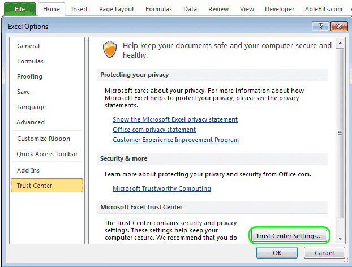Viewport: 352px width, 267px height.
Task: Click the scrollbar down arrow
Action: click(x=340, y=239)
